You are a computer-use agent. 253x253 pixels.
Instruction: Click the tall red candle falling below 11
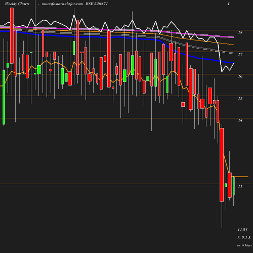pyautogui.click(x=222, y=165)
